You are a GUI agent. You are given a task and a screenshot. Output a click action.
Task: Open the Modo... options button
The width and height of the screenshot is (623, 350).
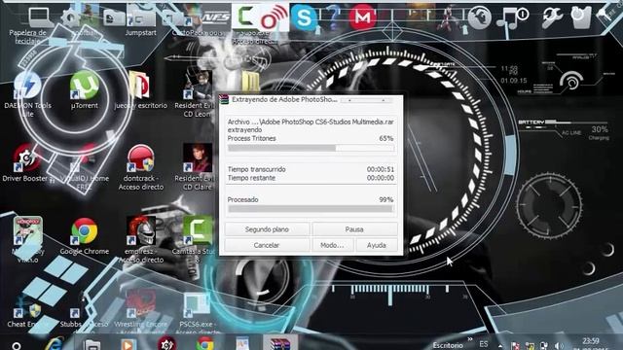pyautogui.click(x=332, y=245)
